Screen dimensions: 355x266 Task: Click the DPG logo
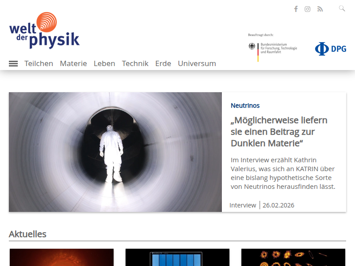point(331,49)
